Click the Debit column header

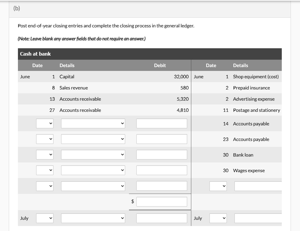[160, 65]
